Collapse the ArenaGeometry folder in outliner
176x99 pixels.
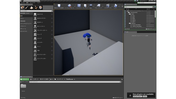(128, 12)
